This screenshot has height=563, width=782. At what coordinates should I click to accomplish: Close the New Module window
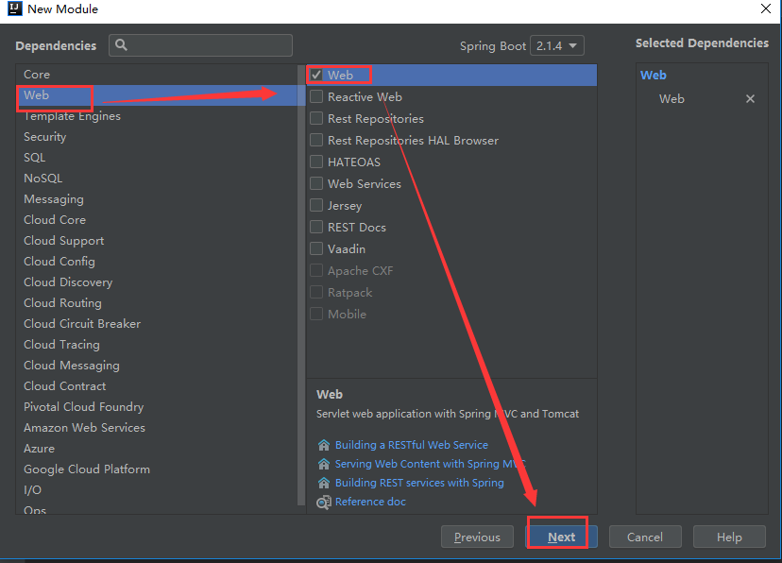766,9
